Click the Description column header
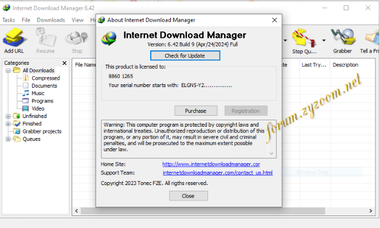Screen dimensions: 380x228 346,65
